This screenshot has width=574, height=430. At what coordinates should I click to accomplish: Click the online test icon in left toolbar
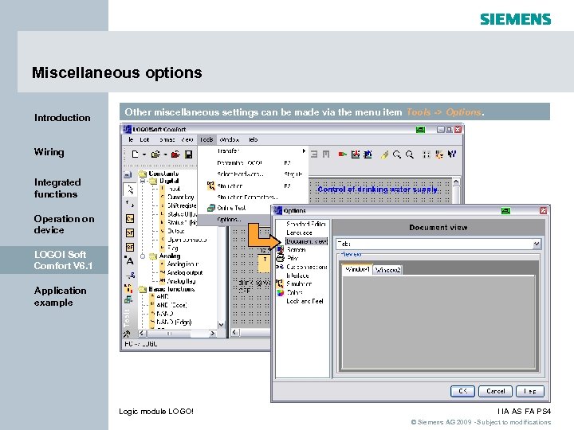pos(128,300)
